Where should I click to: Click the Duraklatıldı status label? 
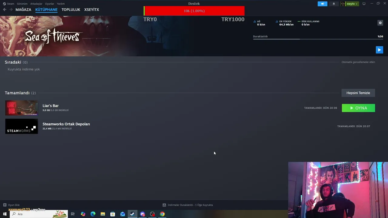[x=260, y=36]
